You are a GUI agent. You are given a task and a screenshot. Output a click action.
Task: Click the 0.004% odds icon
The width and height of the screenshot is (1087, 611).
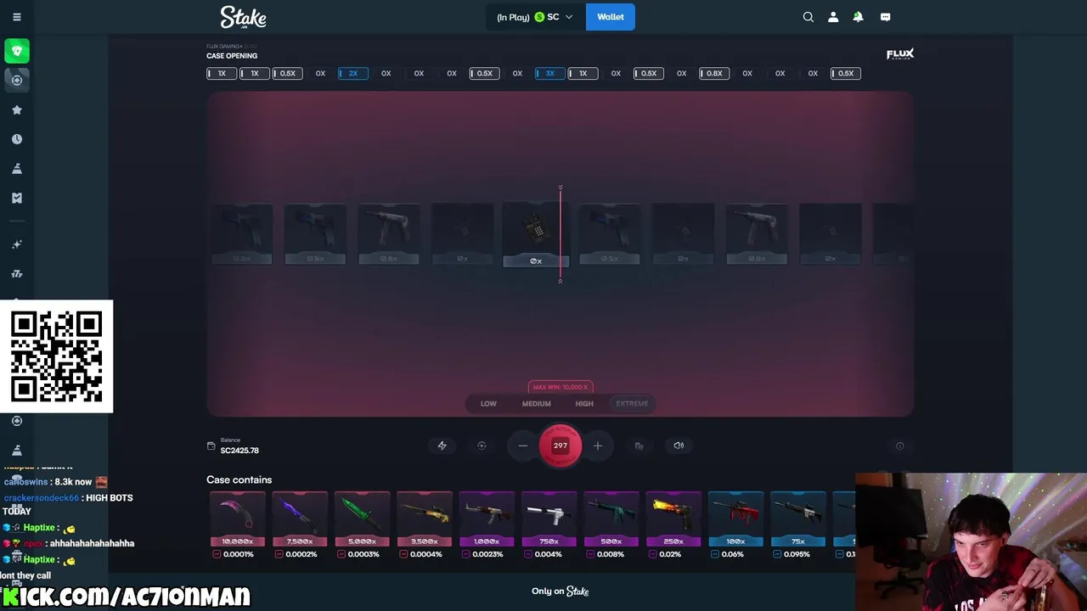click(528, 554)
